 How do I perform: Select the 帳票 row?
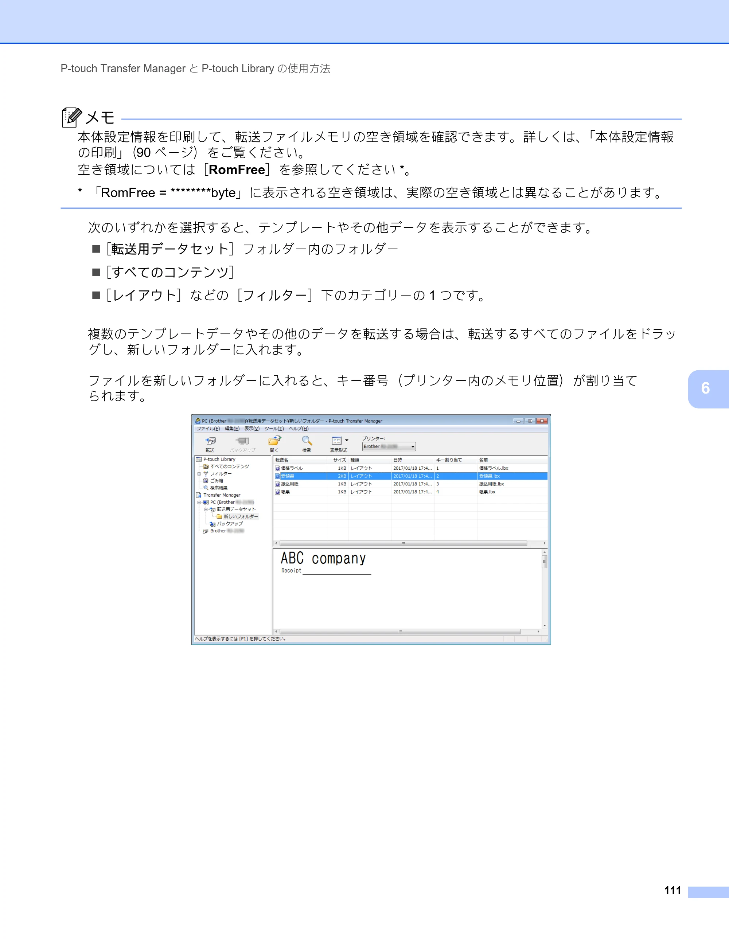coord(410,492)
